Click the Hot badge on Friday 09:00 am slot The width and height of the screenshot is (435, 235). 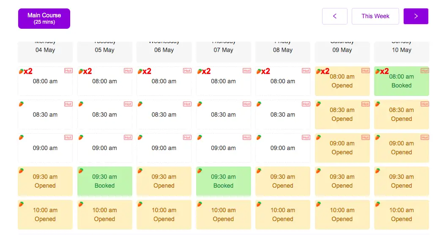tap(306, 137)
